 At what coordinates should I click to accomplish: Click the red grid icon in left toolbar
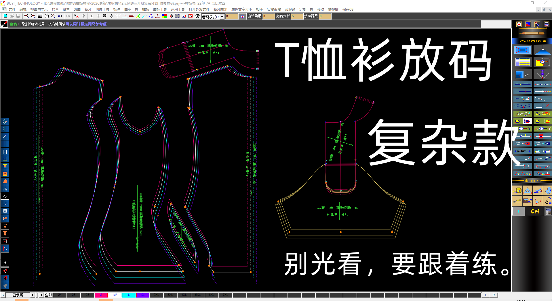(5, 256)
